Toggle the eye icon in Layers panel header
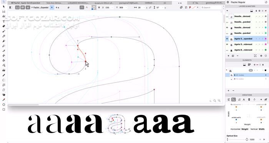269x143 pixels. pos(227,11)
